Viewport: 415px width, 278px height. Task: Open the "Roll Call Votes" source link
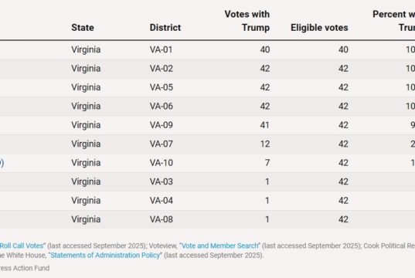22,246
